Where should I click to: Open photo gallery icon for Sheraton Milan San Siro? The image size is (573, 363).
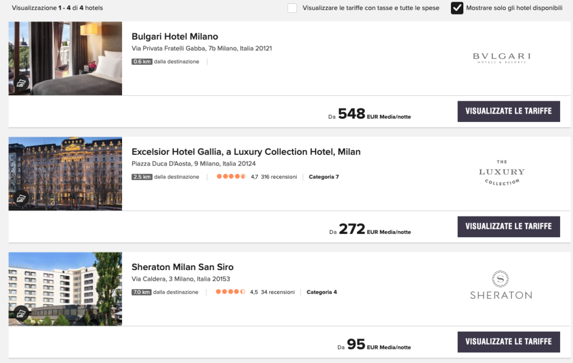[21, 313]
